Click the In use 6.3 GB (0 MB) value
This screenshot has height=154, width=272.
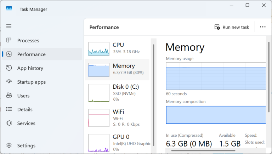click(x=189, y=144)
